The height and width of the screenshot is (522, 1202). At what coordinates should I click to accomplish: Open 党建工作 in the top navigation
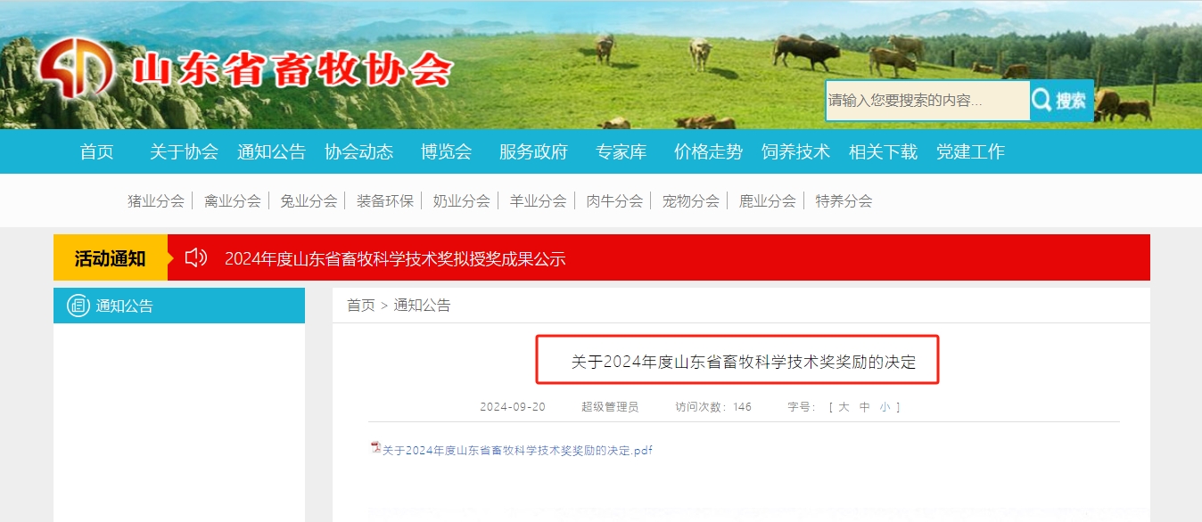[970, 152]
